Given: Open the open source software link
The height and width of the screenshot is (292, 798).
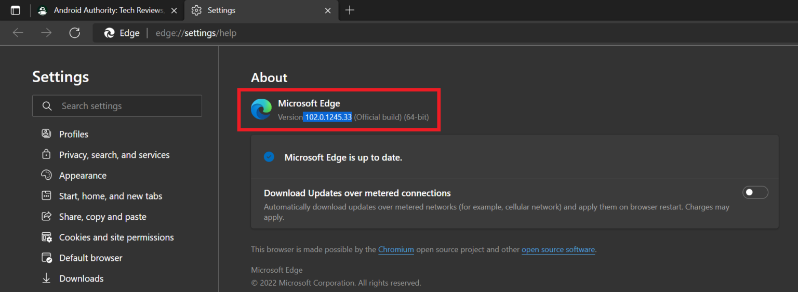Looking at the screenshot, I should [x=558, y=249].
